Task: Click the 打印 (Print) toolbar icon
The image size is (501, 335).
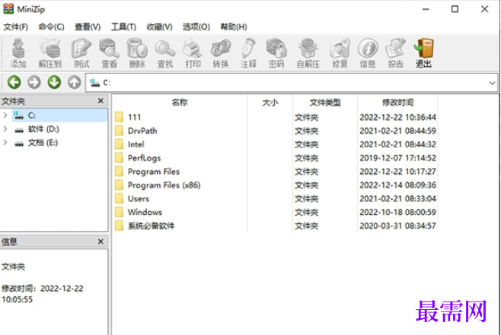Action: pos(193,53)
